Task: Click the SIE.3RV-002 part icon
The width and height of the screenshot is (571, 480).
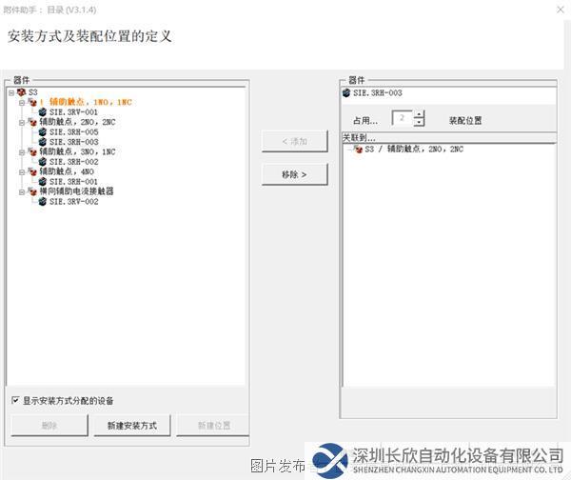Action: (x=42, y=202)
